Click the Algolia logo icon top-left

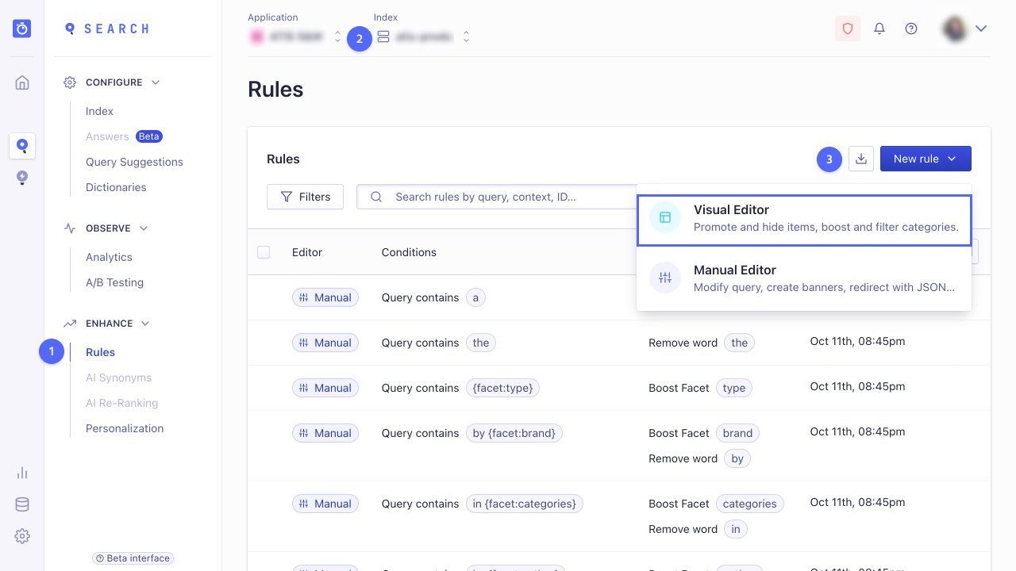coord(21,28)
